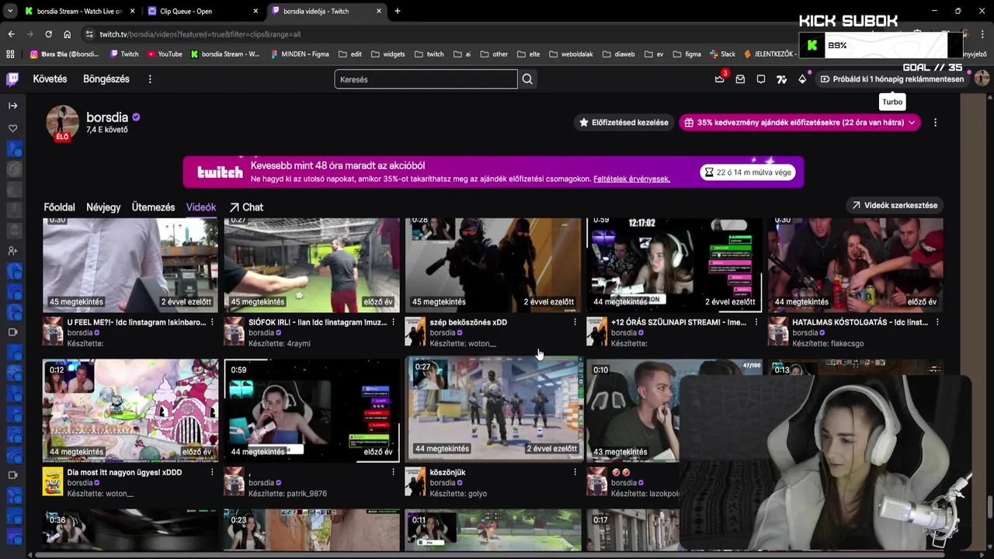Open options for HATALMAS KÓSTOLGATÁS clip
The height and width of the screenshot is (559, 994).
(x=937, y=322)
